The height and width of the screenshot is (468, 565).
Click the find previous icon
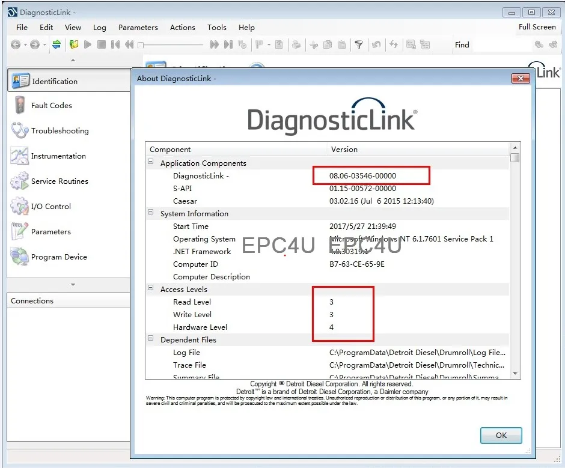coord(539,44)
